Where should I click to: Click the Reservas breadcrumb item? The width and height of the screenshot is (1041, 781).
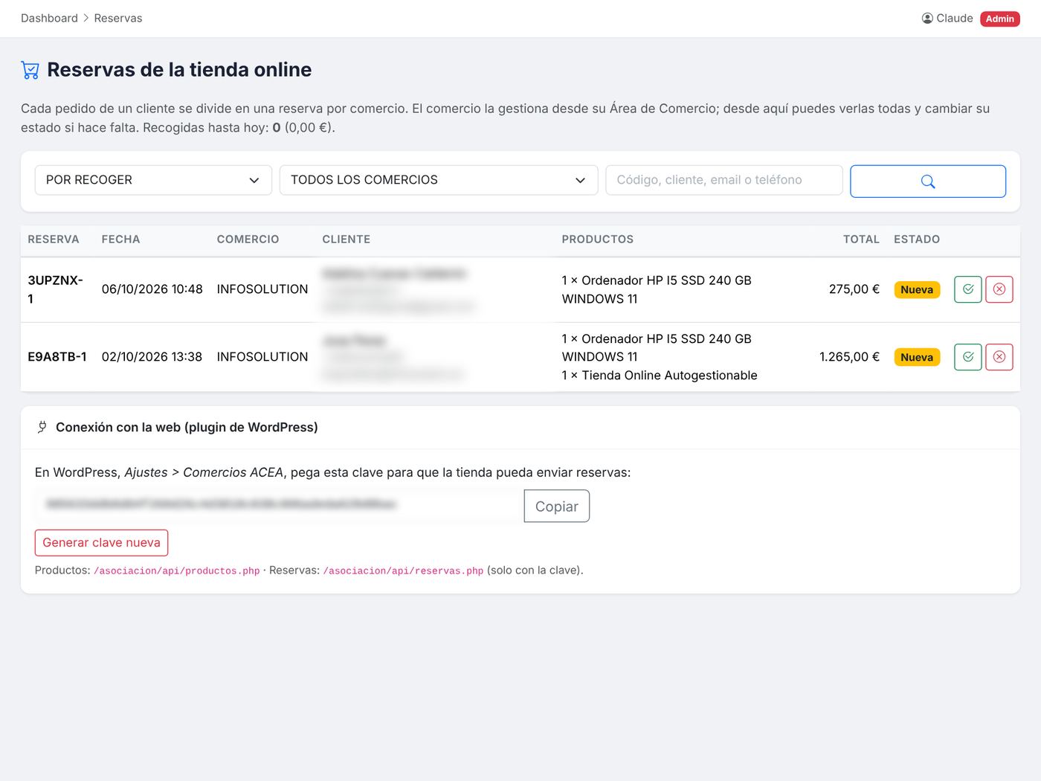[118, 19]
